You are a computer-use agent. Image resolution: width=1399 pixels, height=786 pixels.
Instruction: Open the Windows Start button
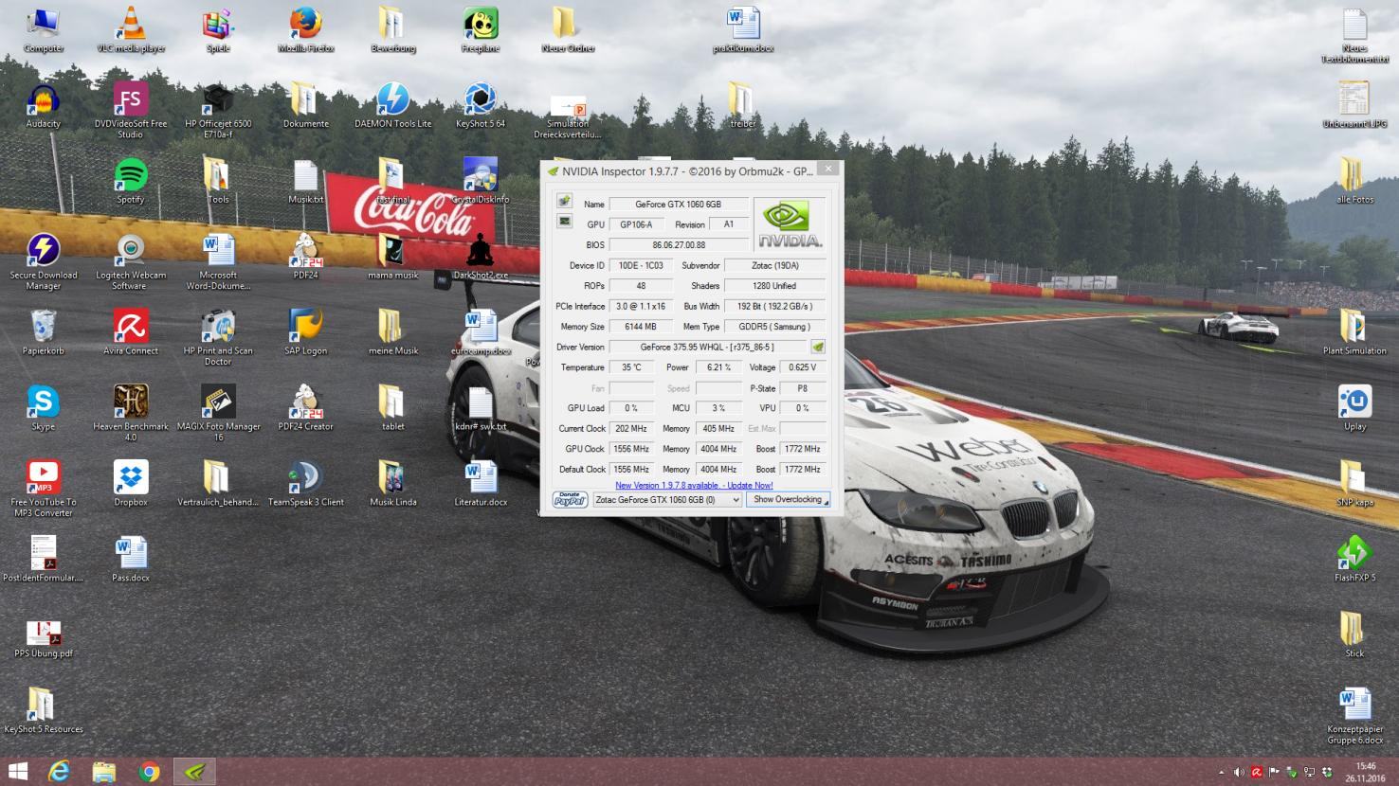click(18, 772)
